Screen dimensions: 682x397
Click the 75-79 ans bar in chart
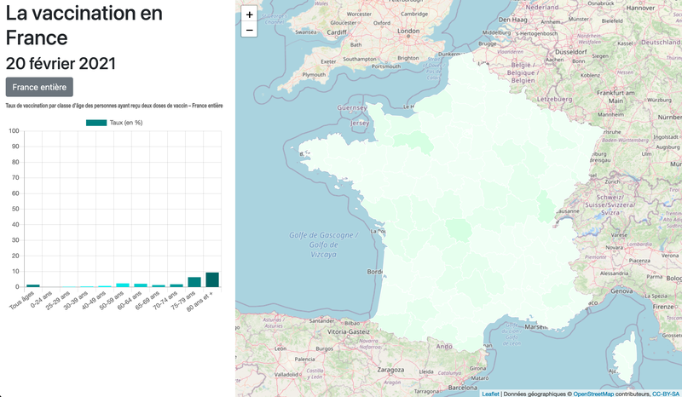[x=194, y=282]
